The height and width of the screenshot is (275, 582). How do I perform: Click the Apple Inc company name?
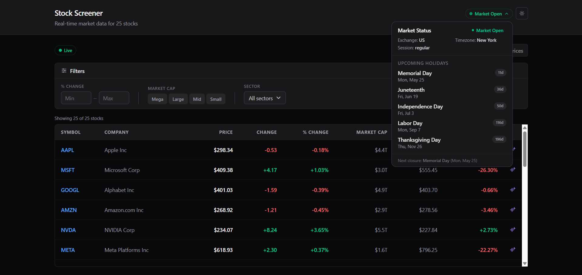point(116,150)
